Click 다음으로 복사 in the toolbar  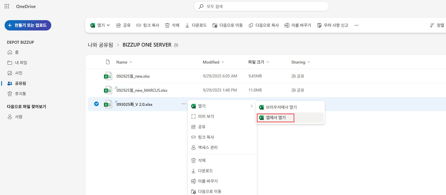coord(264,25)
